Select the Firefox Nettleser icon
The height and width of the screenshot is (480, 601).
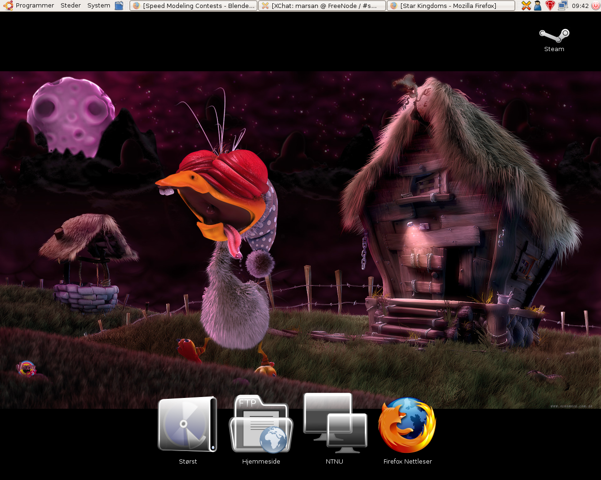[x=407, y=425]
